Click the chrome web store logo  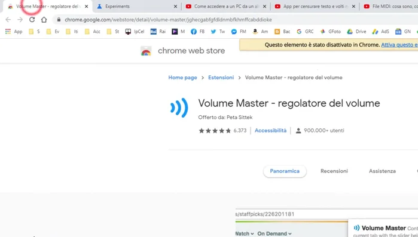pos(146,51)
